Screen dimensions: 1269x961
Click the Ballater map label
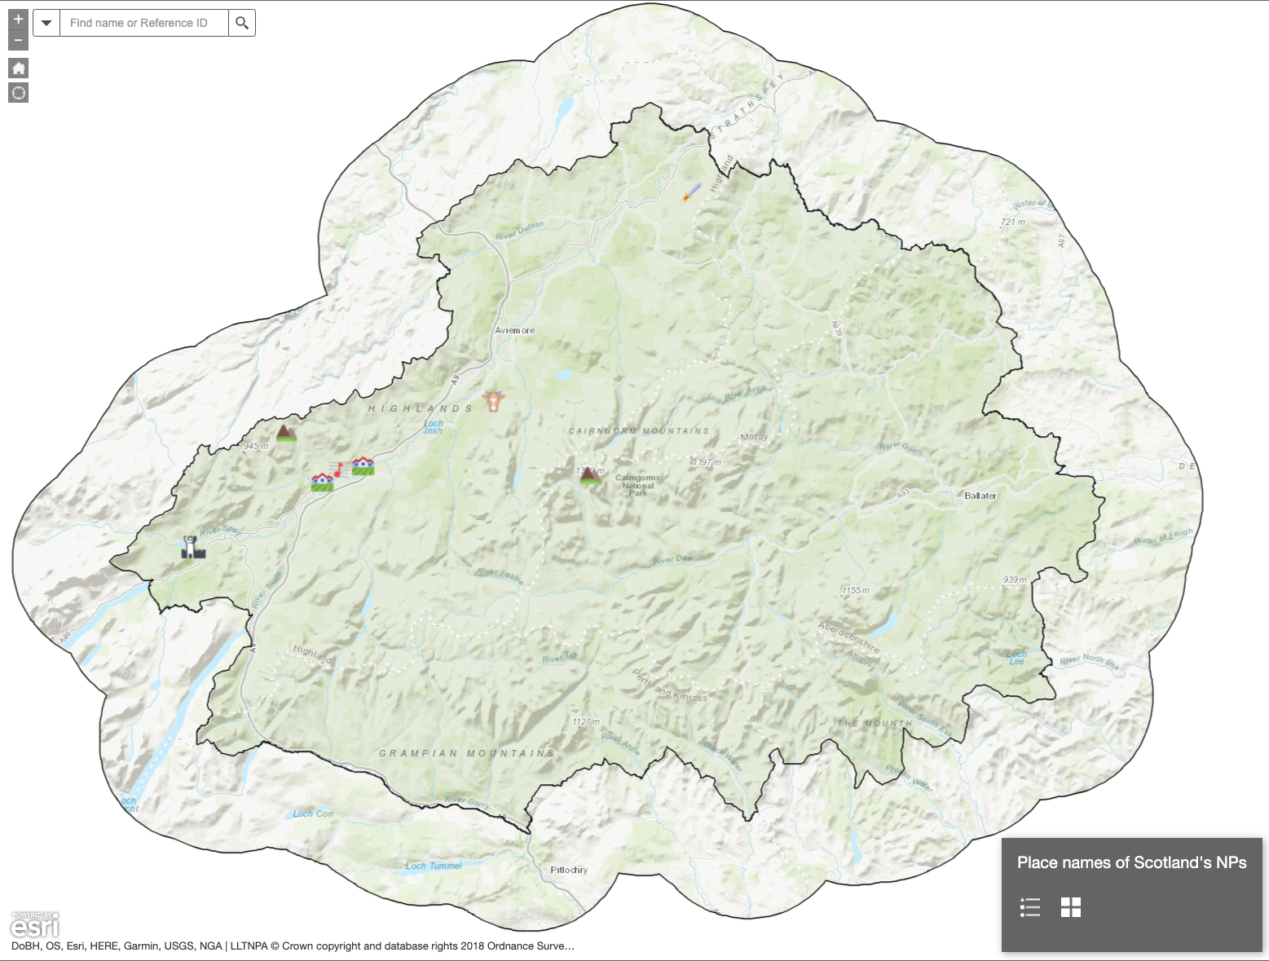[980, 496]
